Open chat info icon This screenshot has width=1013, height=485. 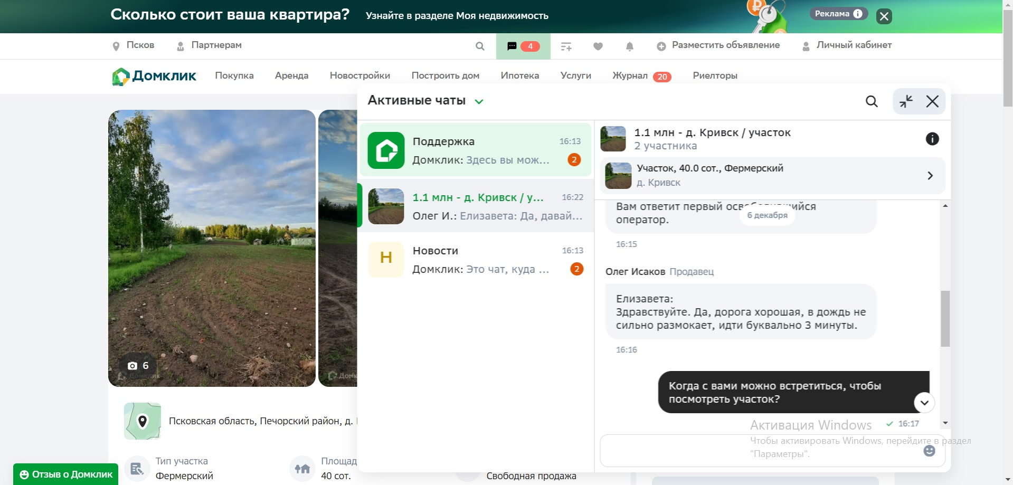click(x=932, y=139)
